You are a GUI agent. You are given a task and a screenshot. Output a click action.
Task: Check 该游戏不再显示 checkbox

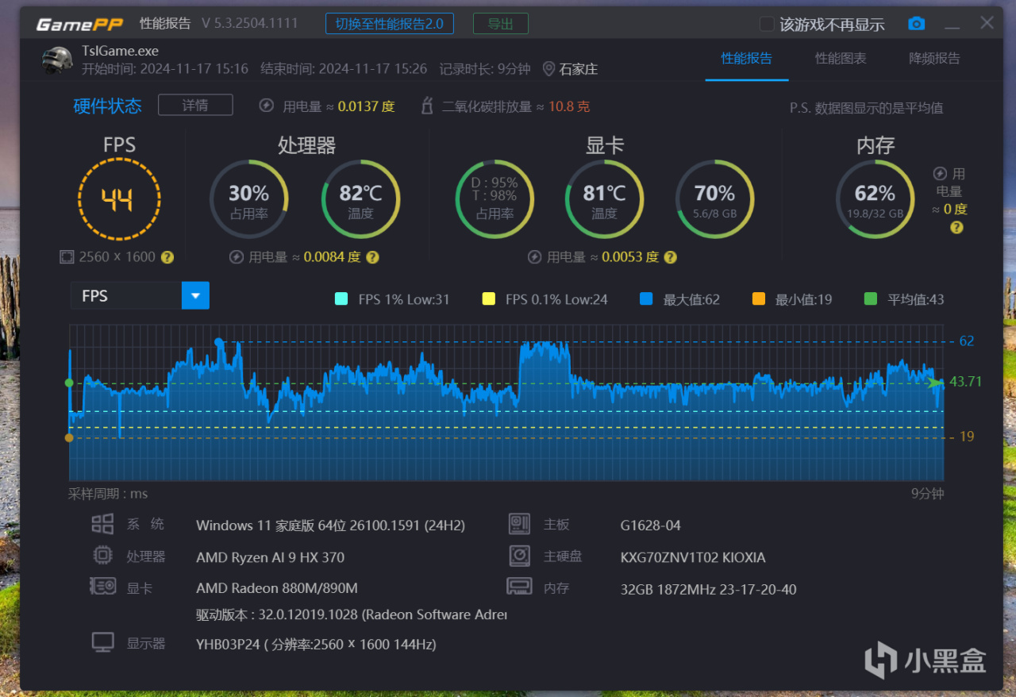pos(767,24)
